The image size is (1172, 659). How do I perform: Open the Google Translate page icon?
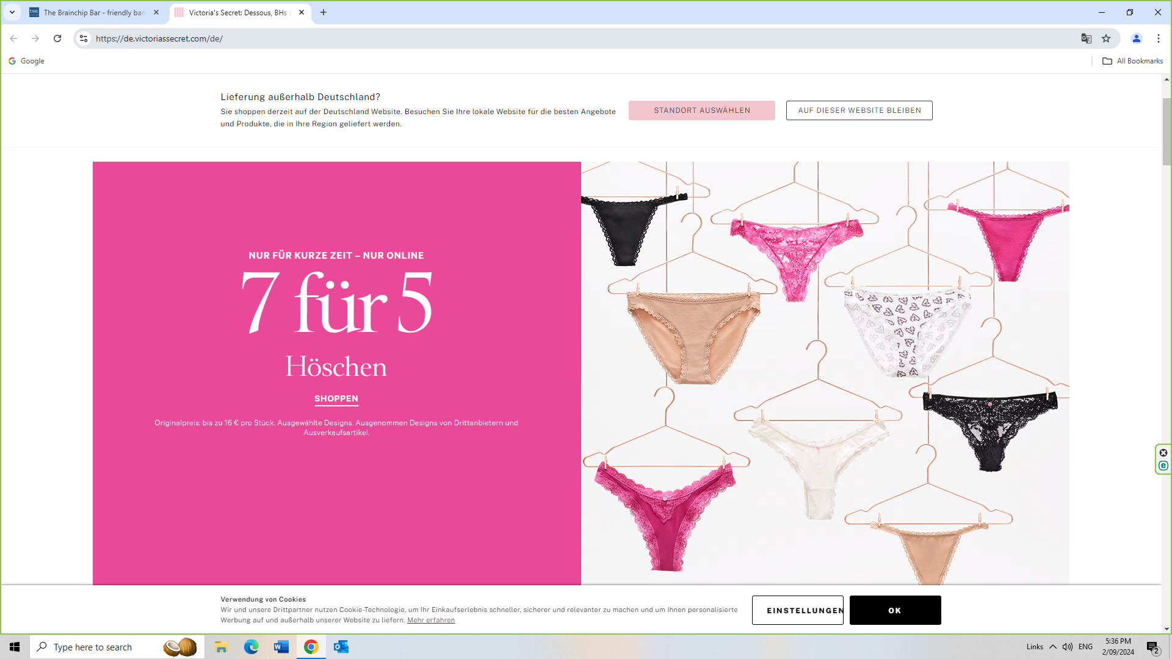(1086, 38)
